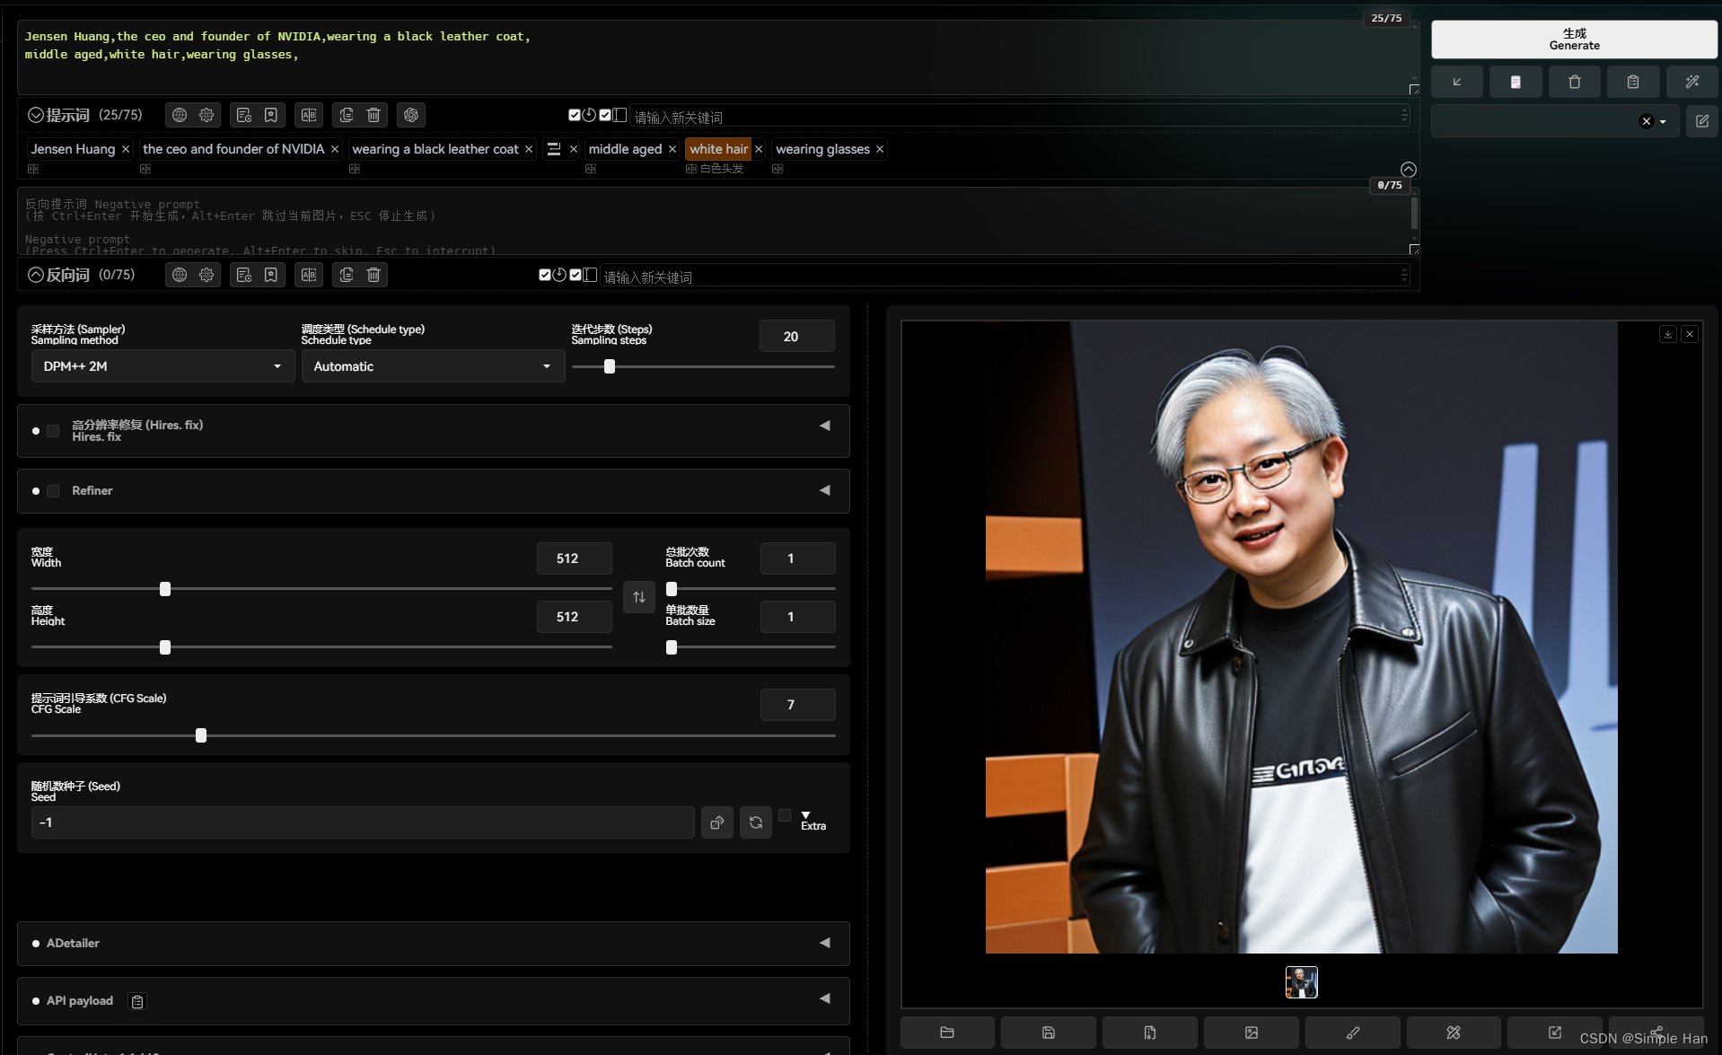Adjust the CFG Scale slider
The height and width of the screenshot is (1055, 1722).
pos(433,735)
